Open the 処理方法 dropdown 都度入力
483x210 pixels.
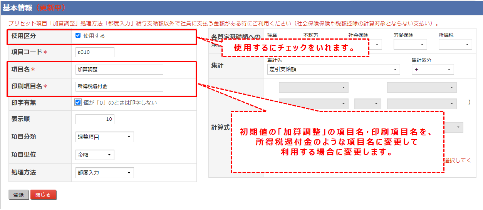105,173
